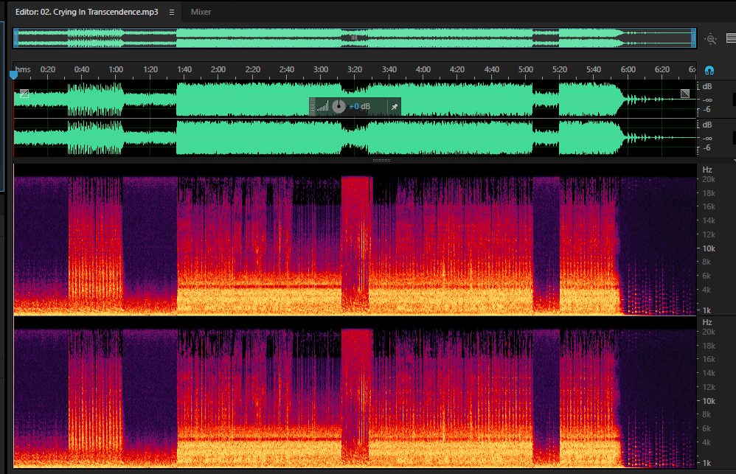
Task: Click the fade-in handle at waveform start
Action: pyautogui.click(x=24, y=94)
